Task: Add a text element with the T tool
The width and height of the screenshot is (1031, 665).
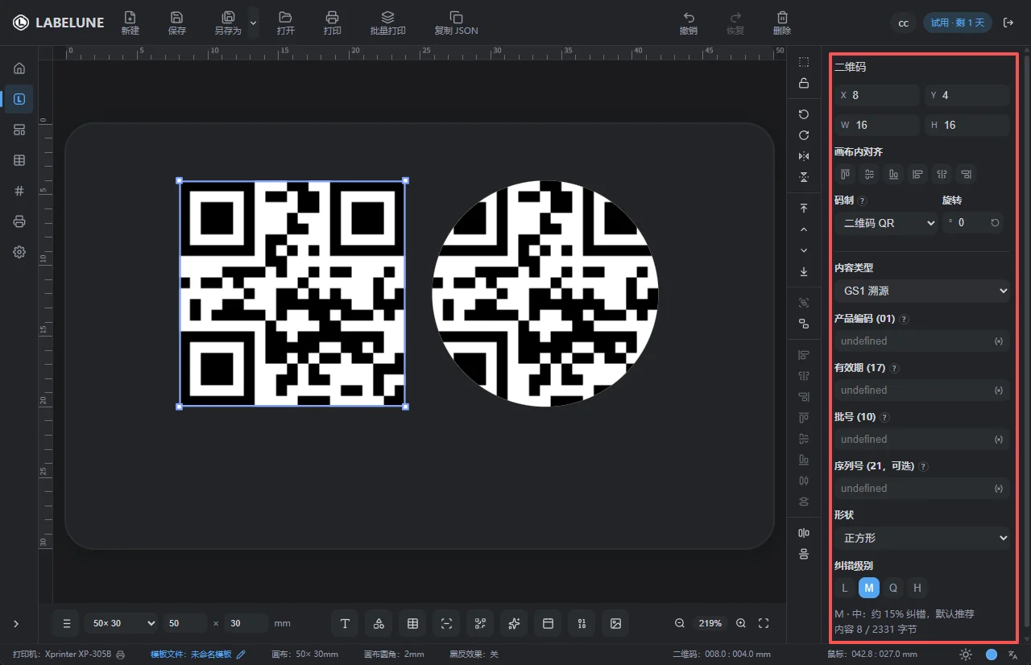Action: click(345, 623)
